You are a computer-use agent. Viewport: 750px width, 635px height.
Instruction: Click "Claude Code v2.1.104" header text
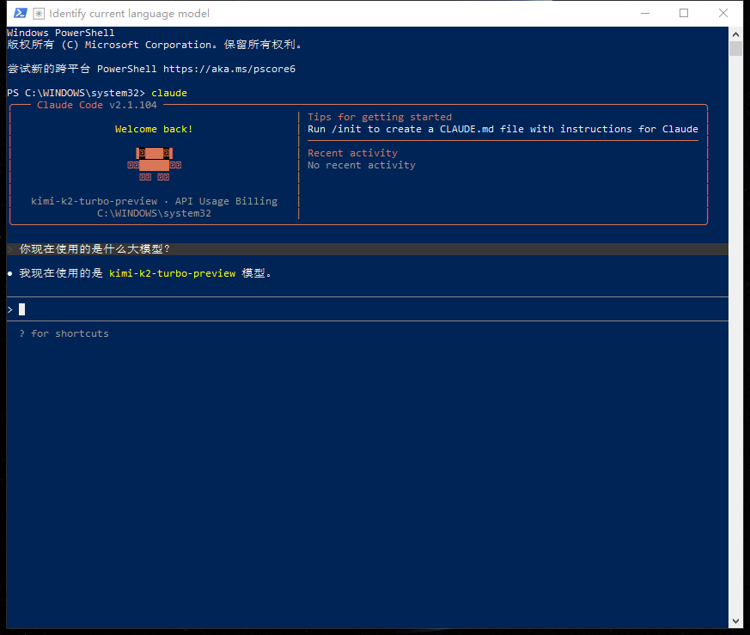click(97, 105)
